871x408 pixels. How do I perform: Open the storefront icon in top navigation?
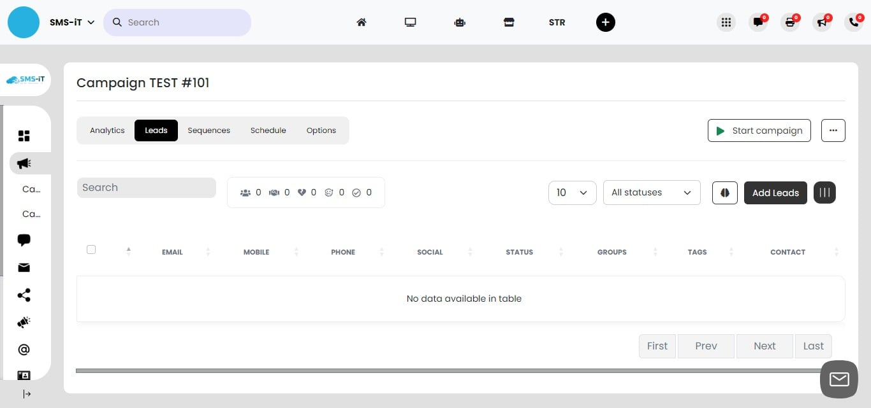click(x=509, y=22)
